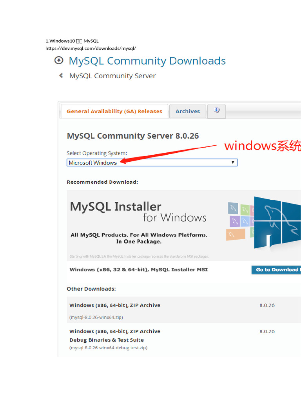Viewport: 301px width, 401px height.
Task: Click the '1.Windows10 MySQL' document heading
Action: [x=72, y=41]
